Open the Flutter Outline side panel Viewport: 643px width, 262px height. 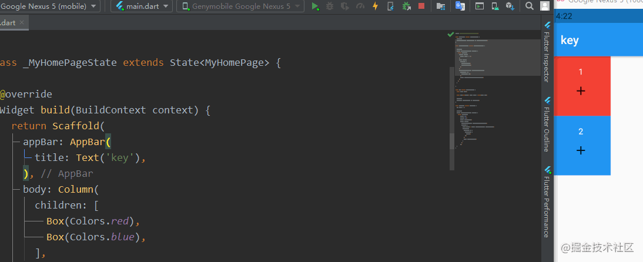click(x=547, y=124)
